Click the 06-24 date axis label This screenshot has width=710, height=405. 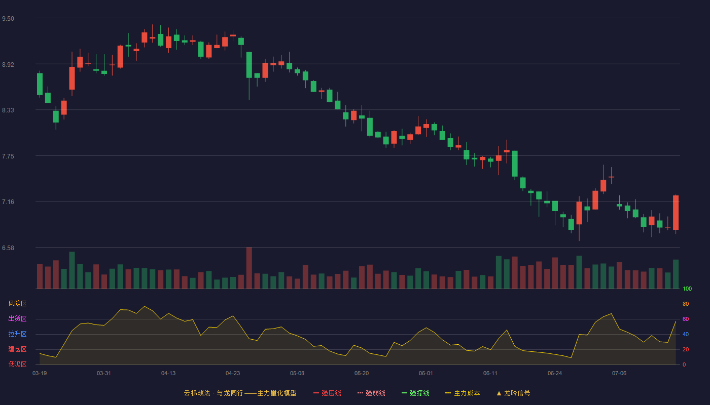[x=555, y=373]
